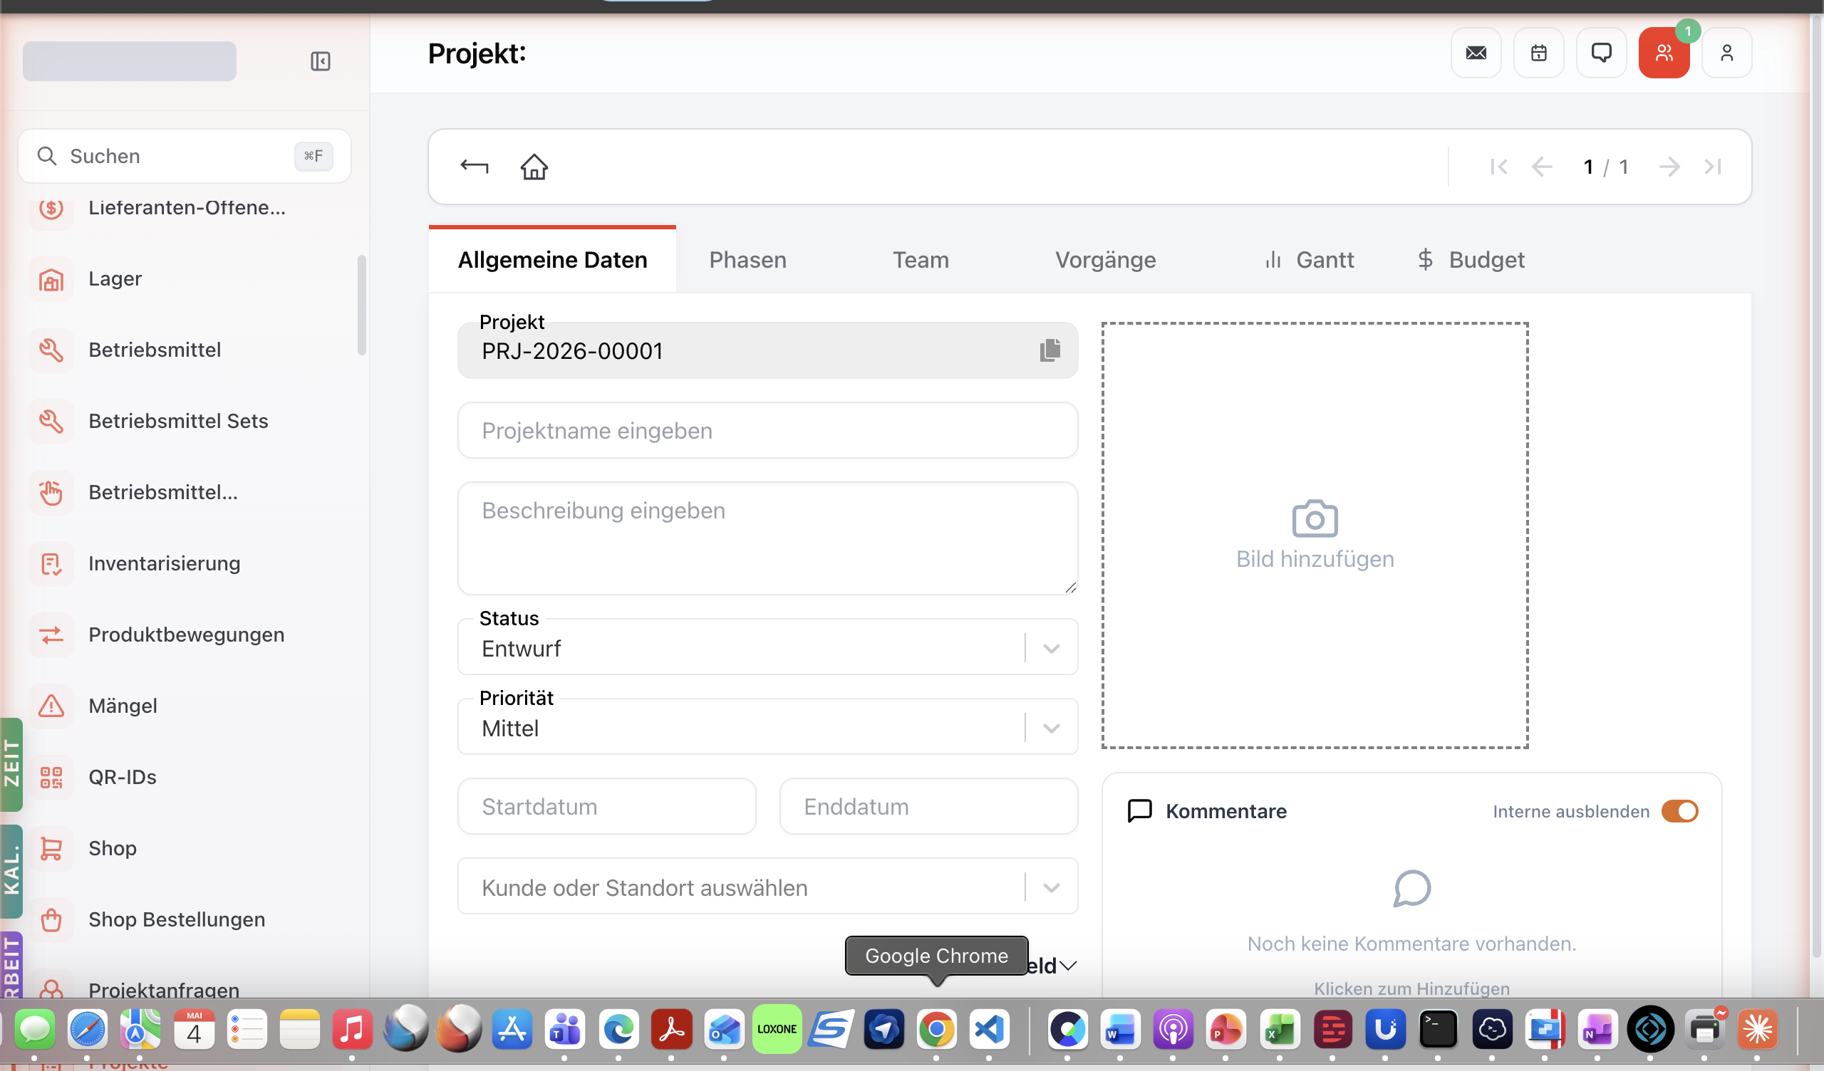Viewport: 1824px width, 1071px height.
Task: Open Loxone app in Dock
Action: (x=777, y=1029)
